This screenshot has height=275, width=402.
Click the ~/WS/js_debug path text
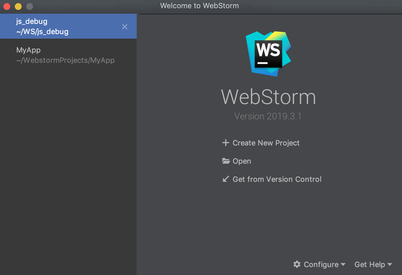click(x=42, y=32)
